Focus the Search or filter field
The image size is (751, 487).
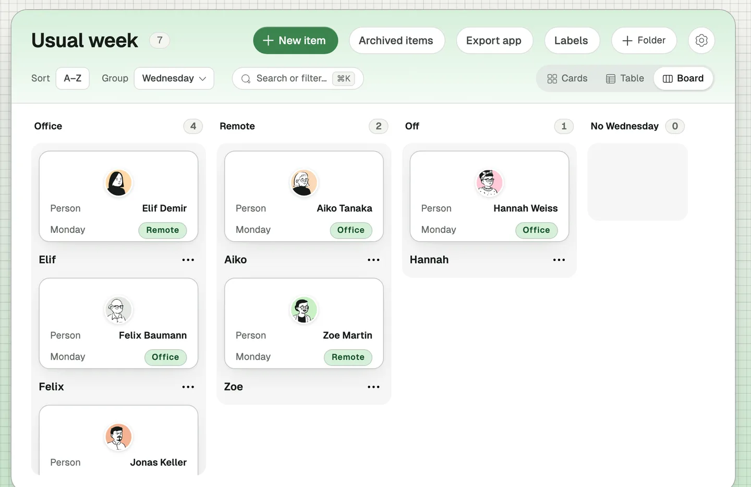pyautogui.click(x=298, y=78)
